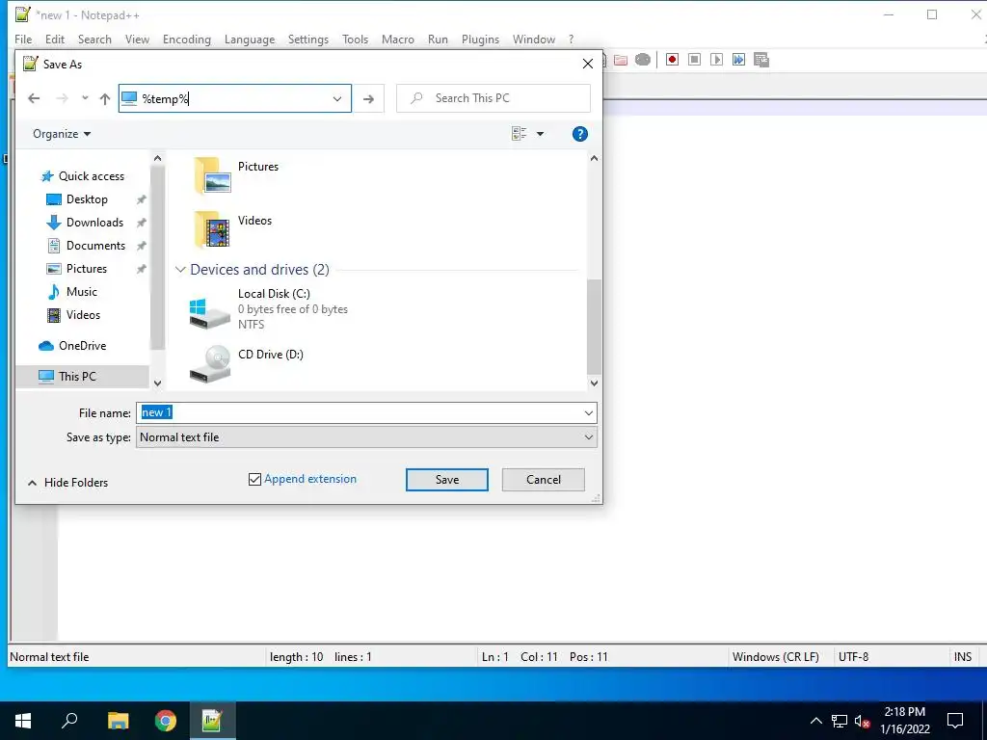Open the Save as type combo box
Image resolution: width=987 pixels, height=740 pixels.
[366, 437]
